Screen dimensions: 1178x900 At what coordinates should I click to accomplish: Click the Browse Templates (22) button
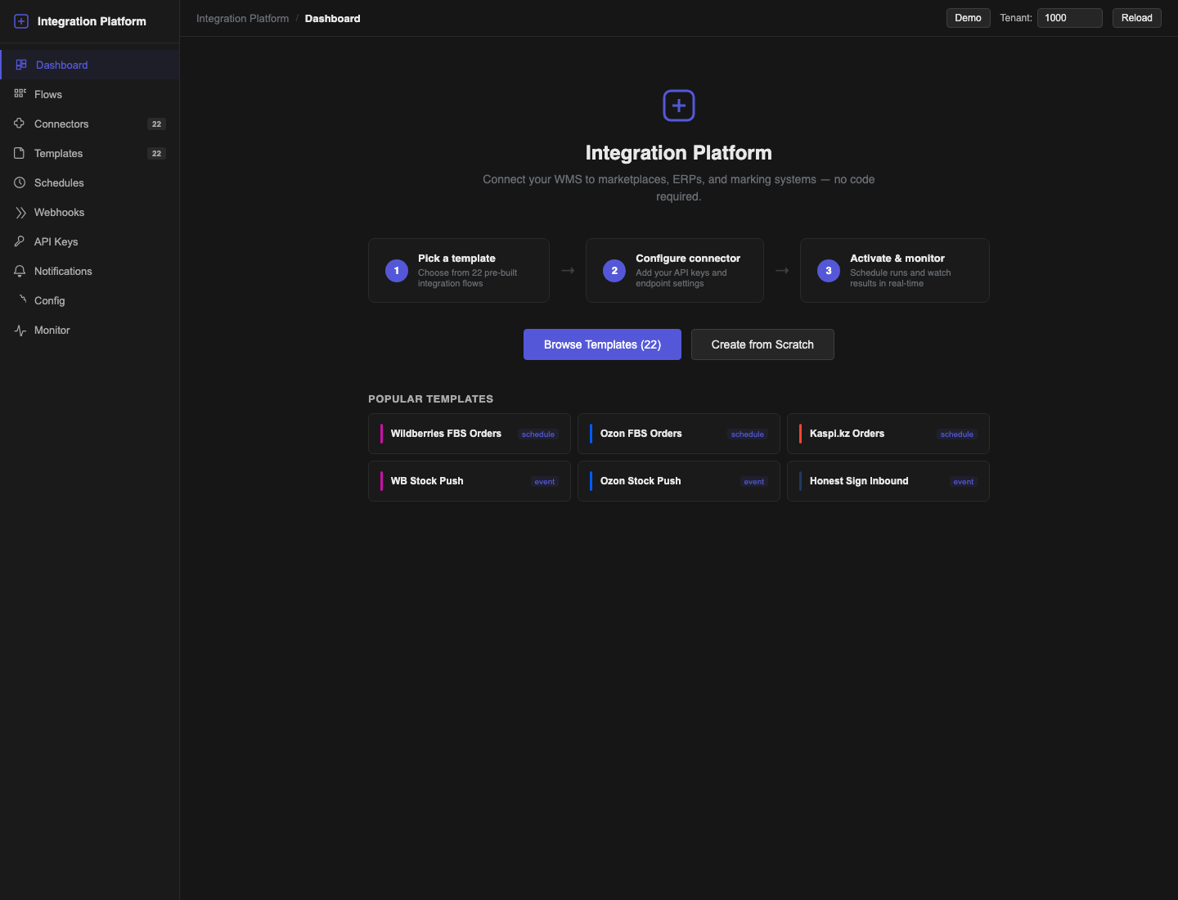602,344
